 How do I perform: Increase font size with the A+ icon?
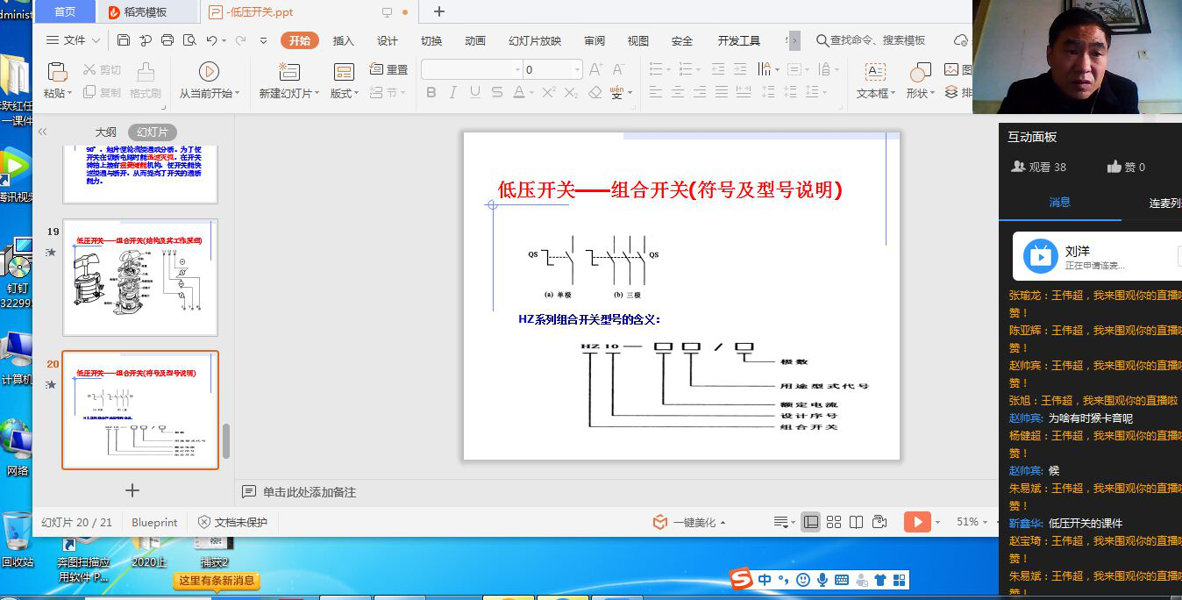[x=596, y=69]
